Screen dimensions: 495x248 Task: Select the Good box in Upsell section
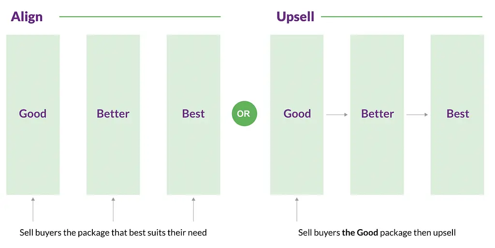tap(297, 115)
